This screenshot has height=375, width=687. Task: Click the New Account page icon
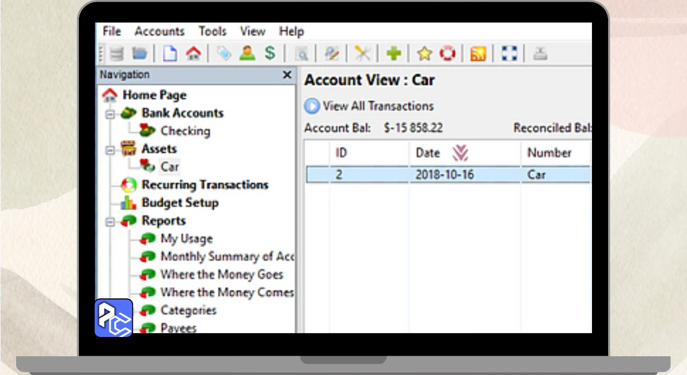point(170,54)
